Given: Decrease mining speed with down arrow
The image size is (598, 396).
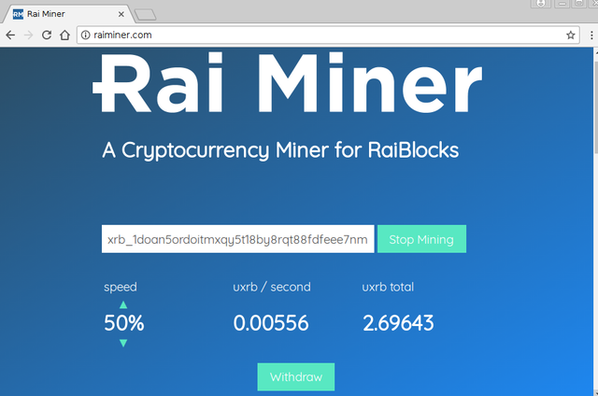Looking at the screenshot, I should point(123,343).
